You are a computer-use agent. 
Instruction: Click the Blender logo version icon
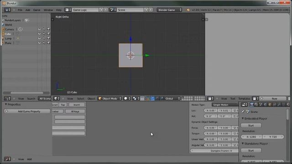click(188, 10)
